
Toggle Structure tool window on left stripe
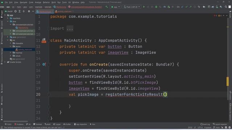tap(1, 88)
